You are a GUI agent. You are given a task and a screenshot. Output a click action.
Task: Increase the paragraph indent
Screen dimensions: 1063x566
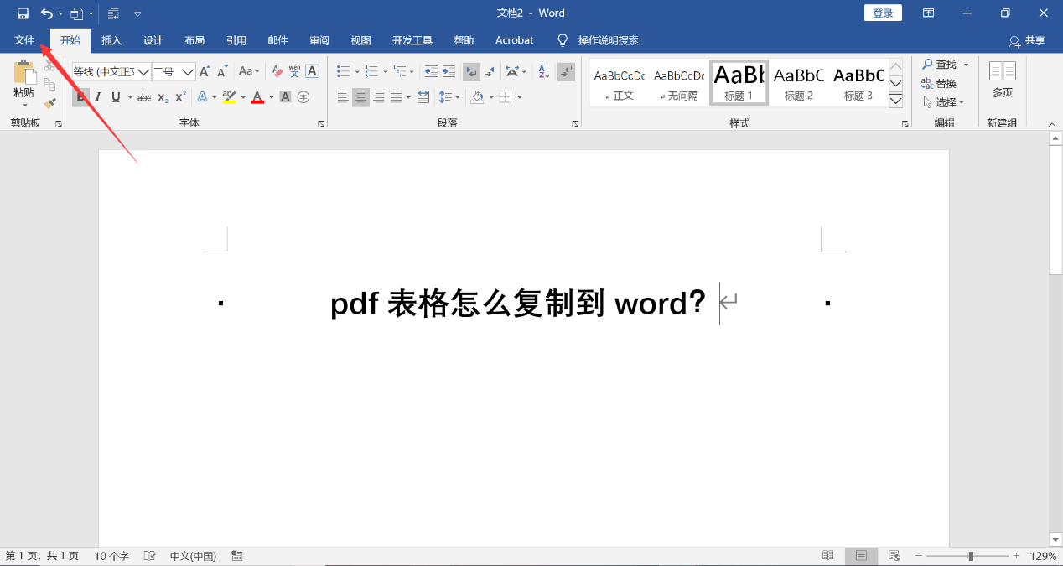pos(449,71)
